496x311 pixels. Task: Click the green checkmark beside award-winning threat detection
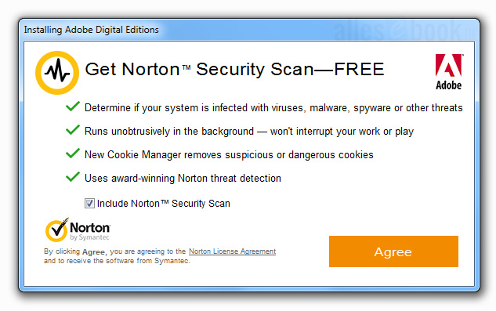coord(73,176)
